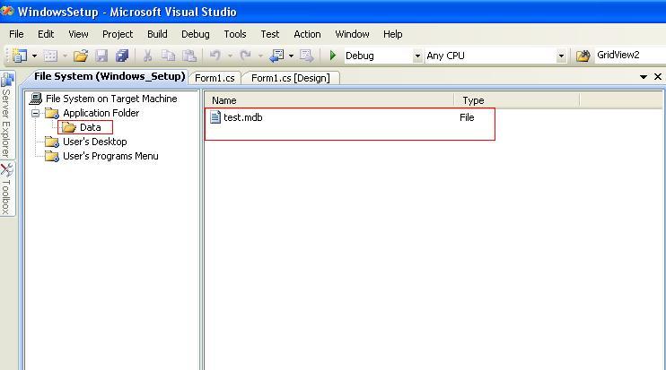Click the Find in Files icon
The image size is (666, 370).
pyautogui.click(x=583, y=56)
